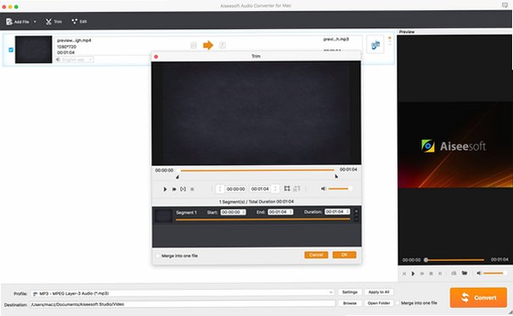Click the profile Settings button

pos(350,292)
